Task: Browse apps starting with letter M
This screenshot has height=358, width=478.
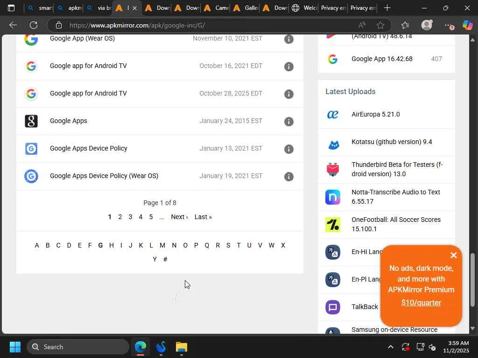Action: [x=162, y=245]
